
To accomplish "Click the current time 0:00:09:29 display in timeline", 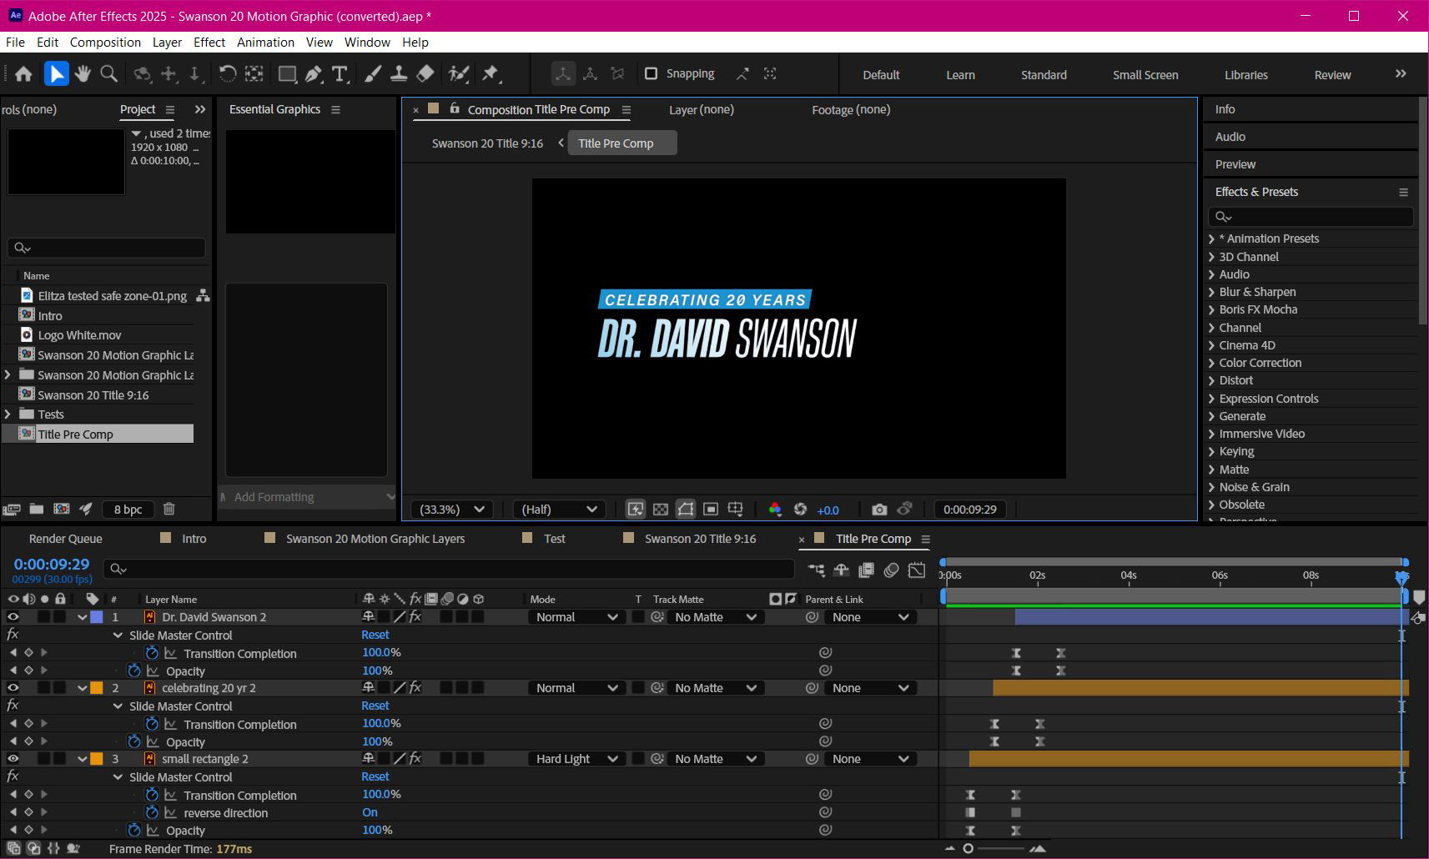I will [52, 565].
